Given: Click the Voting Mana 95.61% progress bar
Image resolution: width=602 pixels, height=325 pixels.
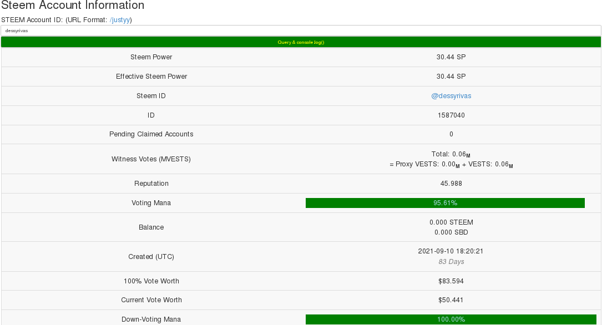Looking at the screenshot, I should pos(445,203).
